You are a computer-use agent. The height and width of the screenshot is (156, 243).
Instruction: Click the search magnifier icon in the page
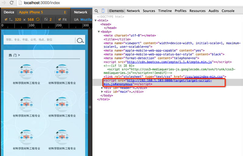tap(80, 41)
